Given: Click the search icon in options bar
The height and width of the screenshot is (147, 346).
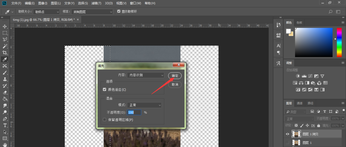Looking at the screenshot, I should point(330,12).
